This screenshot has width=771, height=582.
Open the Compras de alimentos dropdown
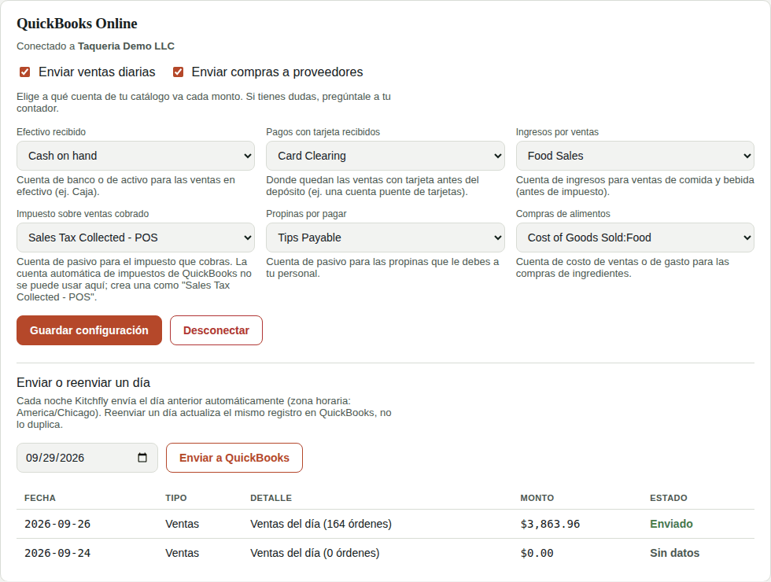click(635, 238)
